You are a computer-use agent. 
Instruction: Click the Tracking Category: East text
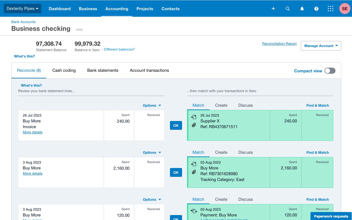[222, 180]
